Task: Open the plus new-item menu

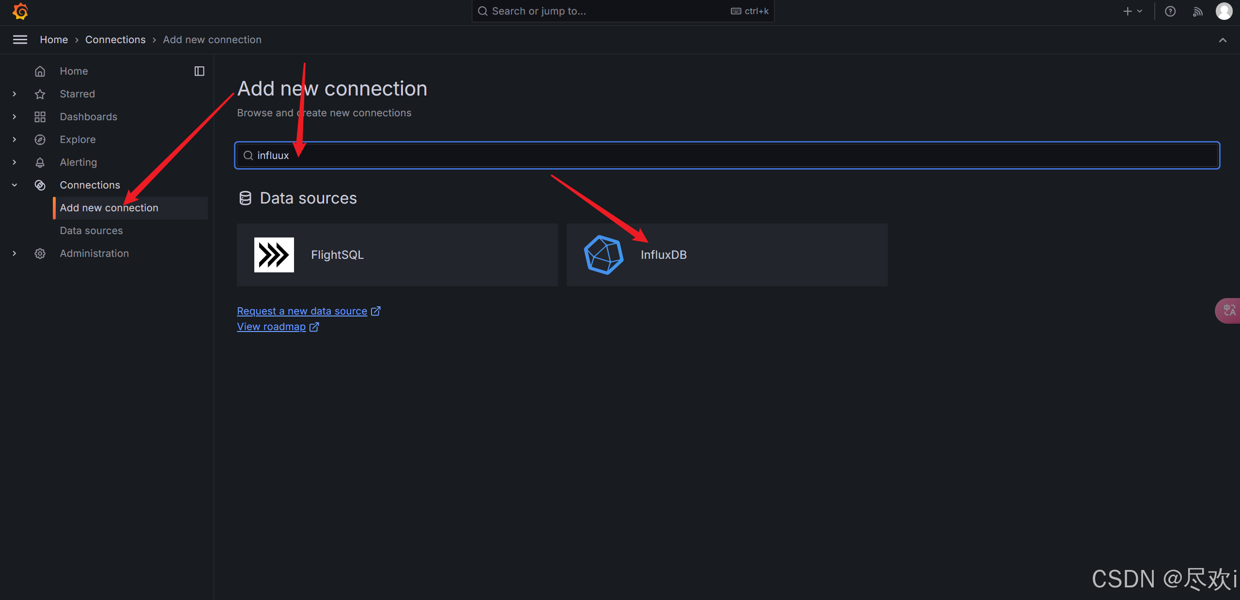Action: (1132, 11)
